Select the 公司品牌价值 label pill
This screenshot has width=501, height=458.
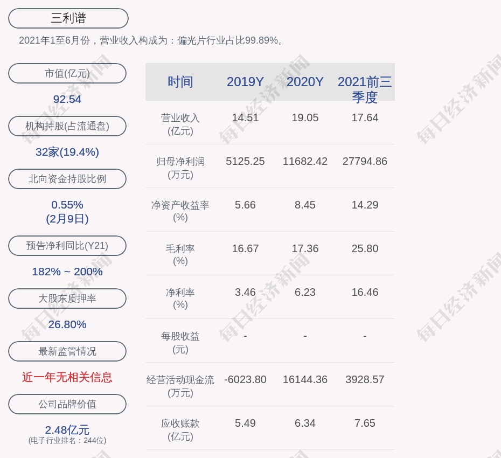tap(67, 404)
